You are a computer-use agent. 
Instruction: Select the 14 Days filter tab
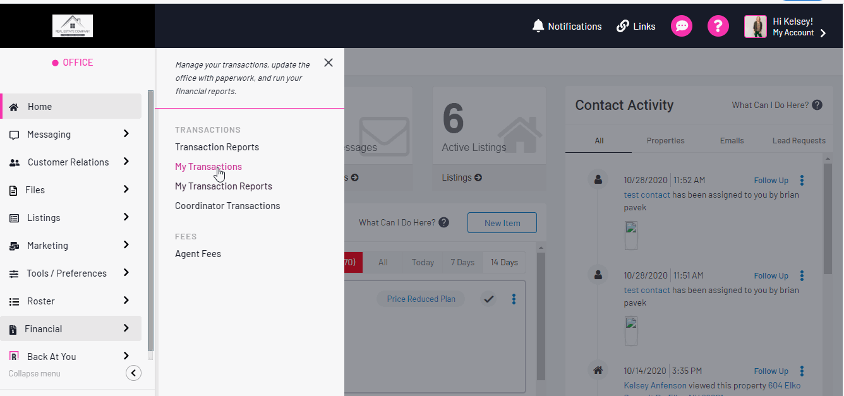coord(504,262)
